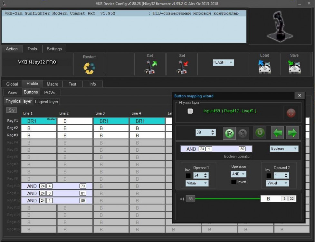Go to next input with right arrow
Screen dimensions: 315x242
click(292, 133)
